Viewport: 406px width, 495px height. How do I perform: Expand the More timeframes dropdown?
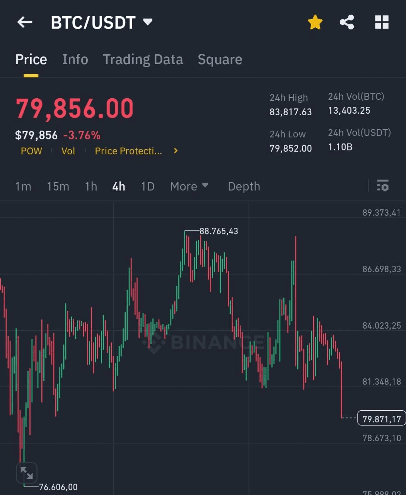tap(189, 186)
